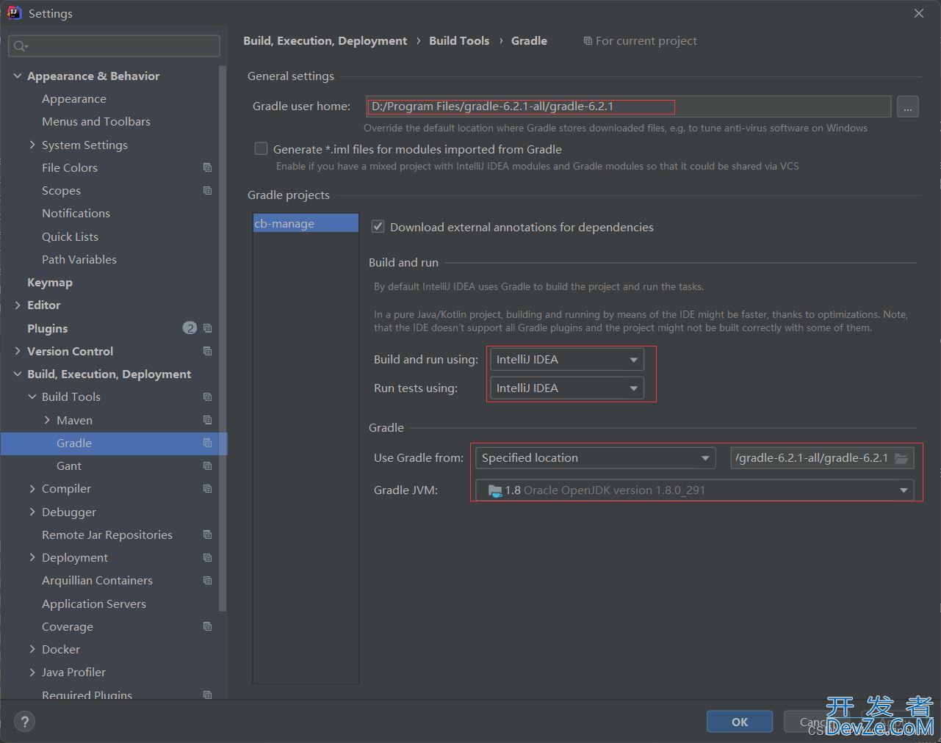Viewport: 941px width, 743px height.
Task: Click project-level icon next to Remote Jar Repositories
Action: click(x=207, y=534)
